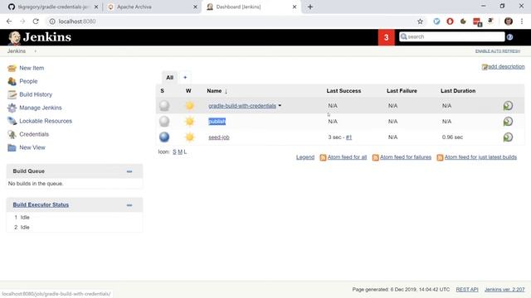Open Atom feed for just latest builds
Viewport: 531px width, 298px height.
pyautogui.click(x=480, y=157)
